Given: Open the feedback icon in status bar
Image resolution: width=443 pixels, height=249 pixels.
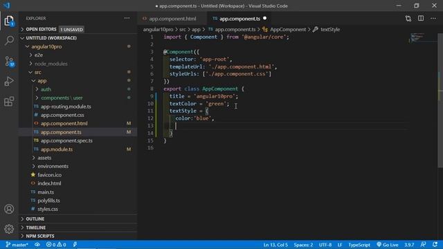Looking at the screenshot, I should (x=423, y=244).
